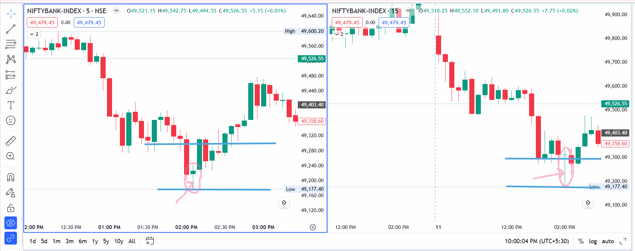Toggle the drawing sync link icon

click(11, 238)
